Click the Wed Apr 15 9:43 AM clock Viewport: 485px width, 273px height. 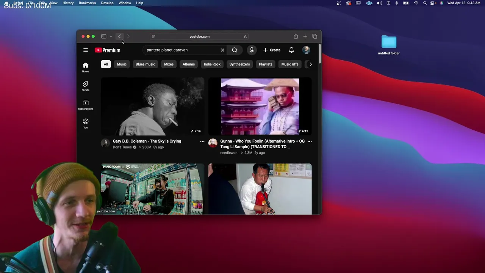point(464,3)
